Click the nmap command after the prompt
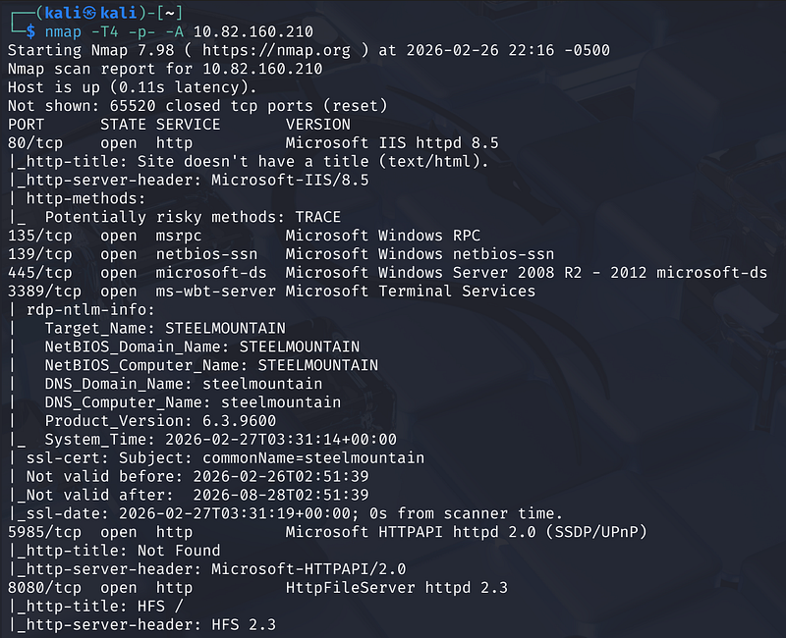Viewport: 786px width, 638px height. click(x=159, y=31)
